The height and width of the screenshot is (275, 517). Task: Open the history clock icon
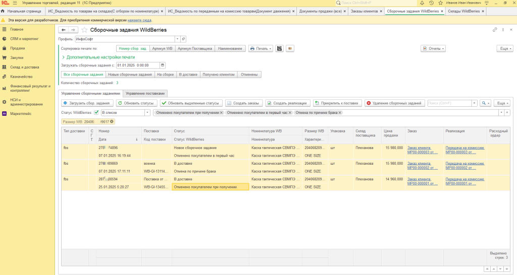(431, 3)
